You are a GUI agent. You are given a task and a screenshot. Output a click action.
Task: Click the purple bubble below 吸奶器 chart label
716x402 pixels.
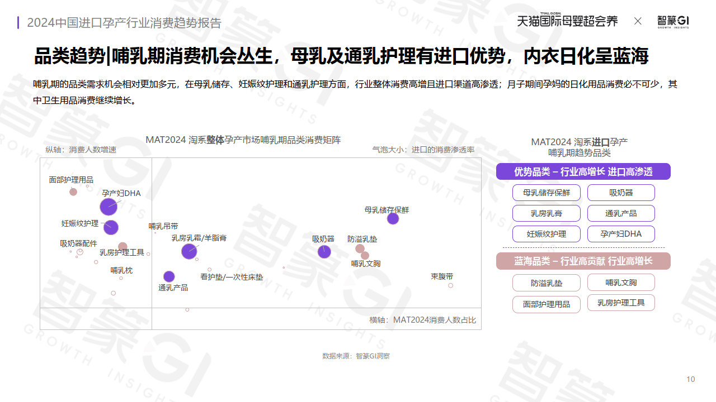(x=324, y=252)
